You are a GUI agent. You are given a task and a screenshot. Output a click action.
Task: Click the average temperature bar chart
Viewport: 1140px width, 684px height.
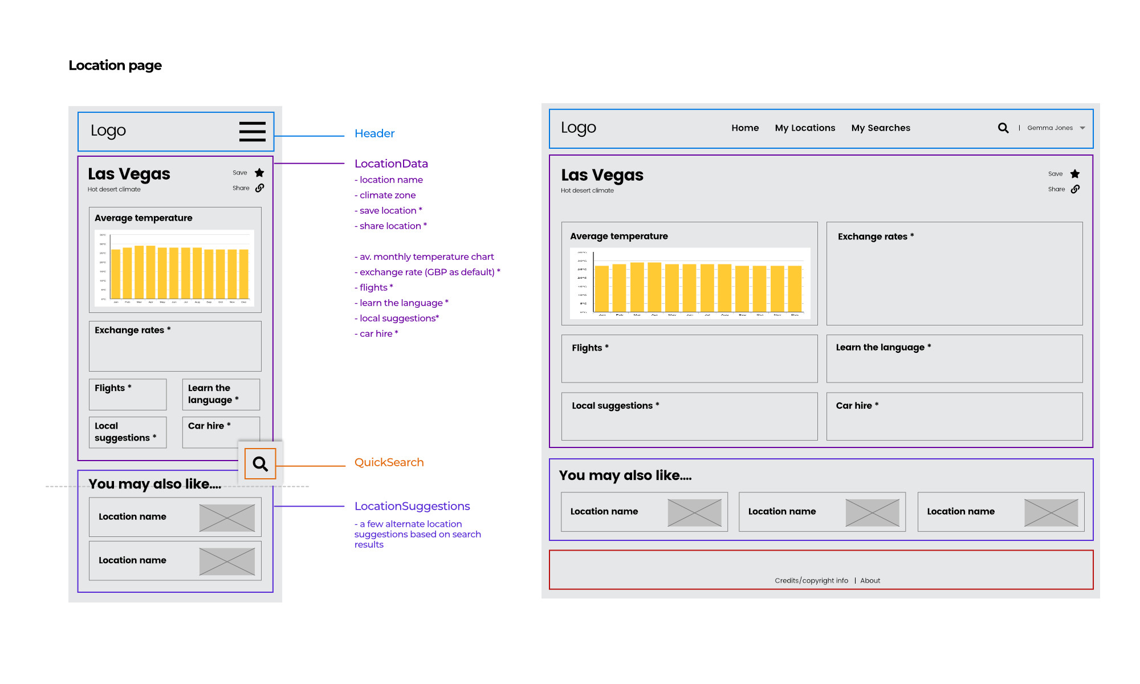pyautogui.click(x=690, y=284)
